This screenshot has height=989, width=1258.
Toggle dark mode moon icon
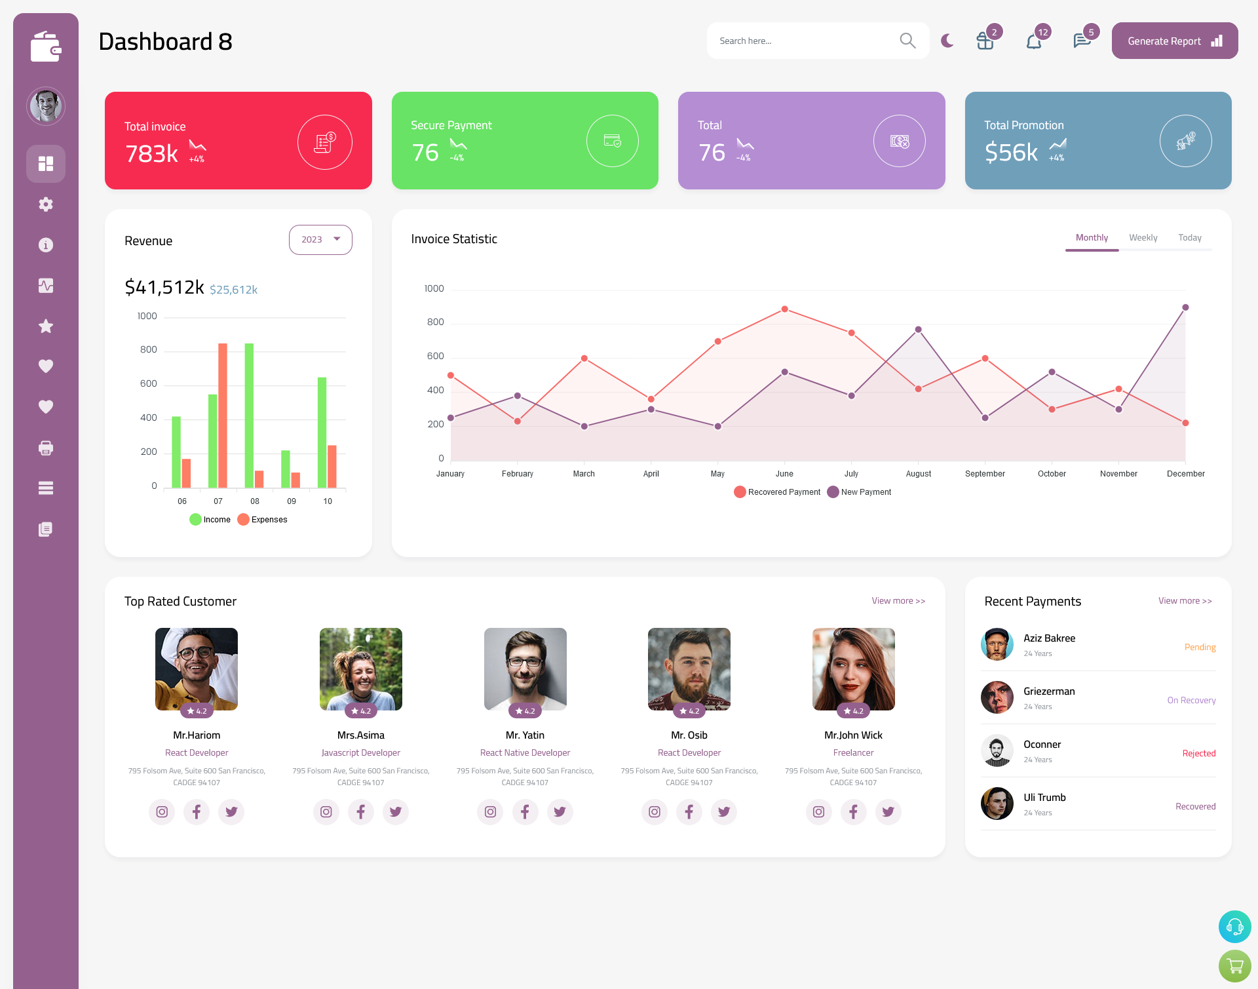[x=947, y=41]
